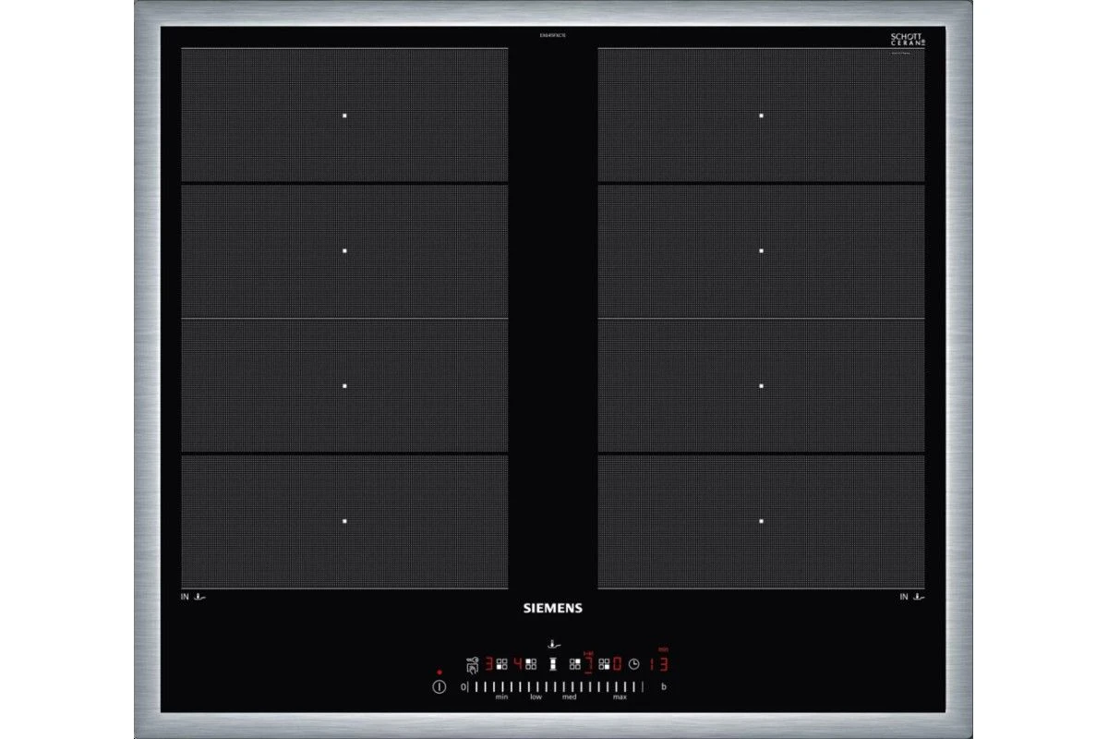
Task: Select the zone icon beside the red 3
Action: [502, 663]
